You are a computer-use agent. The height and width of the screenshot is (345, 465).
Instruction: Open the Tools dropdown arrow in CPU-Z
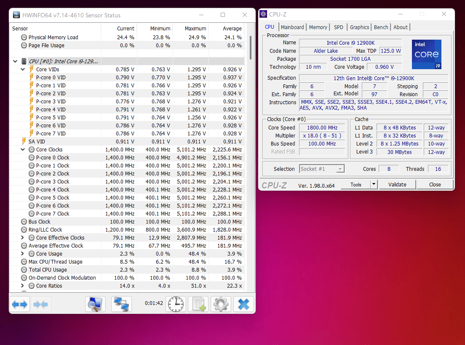374,184
